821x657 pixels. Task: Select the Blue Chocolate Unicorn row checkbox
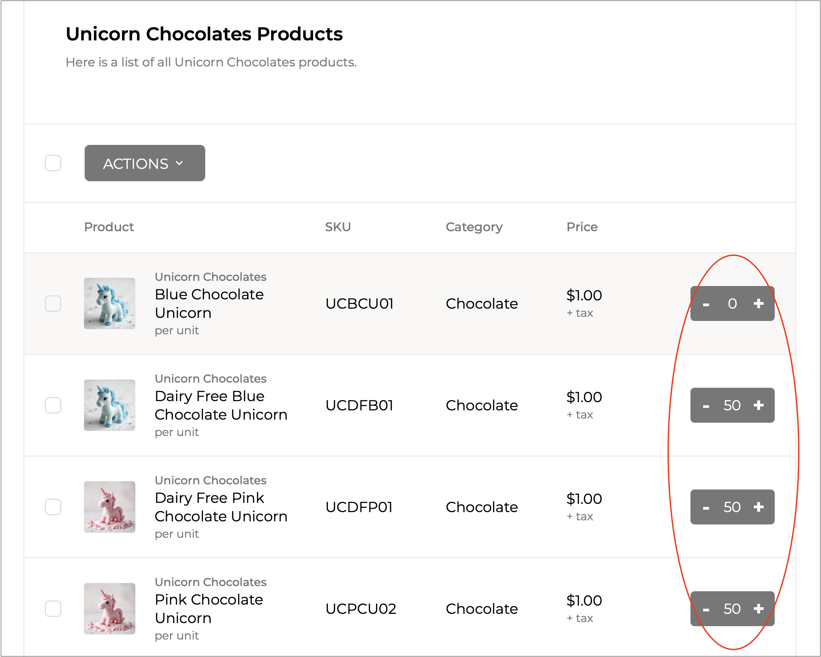pos(53,303)
